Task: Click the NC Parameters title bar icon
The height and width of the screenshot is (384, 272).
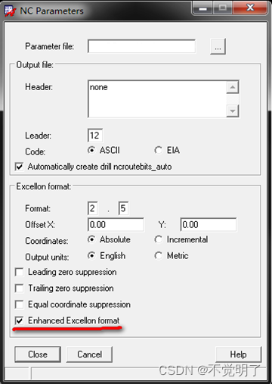Action: tap(10, 11)
